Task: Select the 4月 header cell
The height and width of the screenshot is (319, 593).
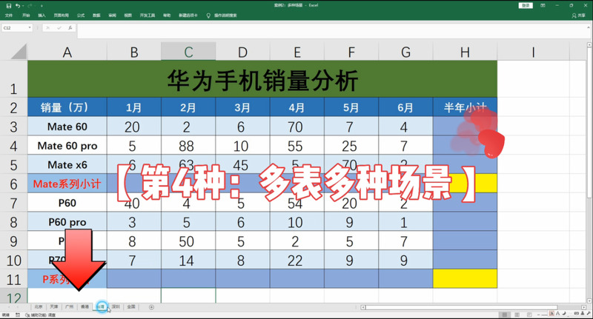Action: (x=297, y=107)
